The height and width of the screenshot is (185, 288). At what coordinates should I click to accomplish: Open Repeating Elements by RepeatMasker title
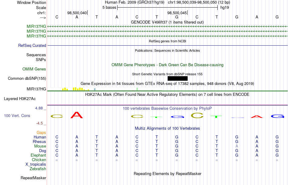click(167, 174)
